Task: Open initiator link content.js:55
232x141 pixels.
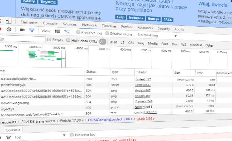Action: pos(143,107)
